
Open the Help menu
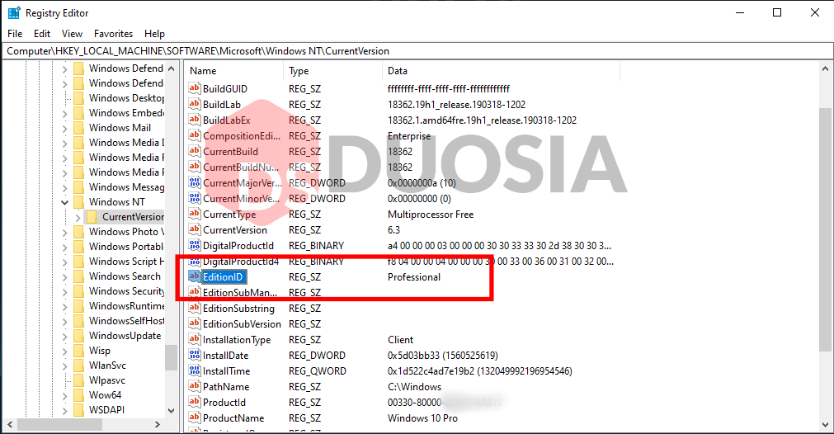(154, 34)
